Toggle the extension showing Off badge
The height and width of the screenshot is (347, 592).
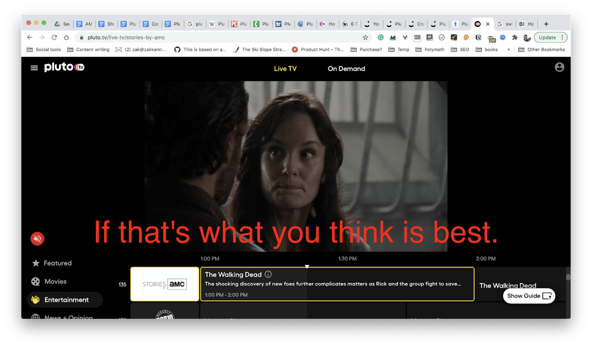[x=491, y=39]
